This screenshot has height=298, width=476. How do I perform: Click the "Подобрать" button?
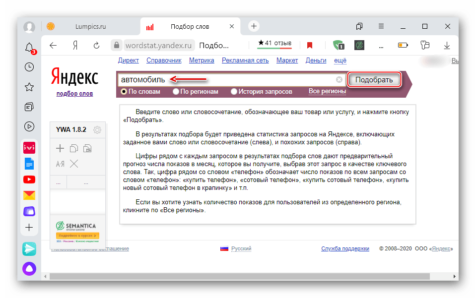click(374, 79)
